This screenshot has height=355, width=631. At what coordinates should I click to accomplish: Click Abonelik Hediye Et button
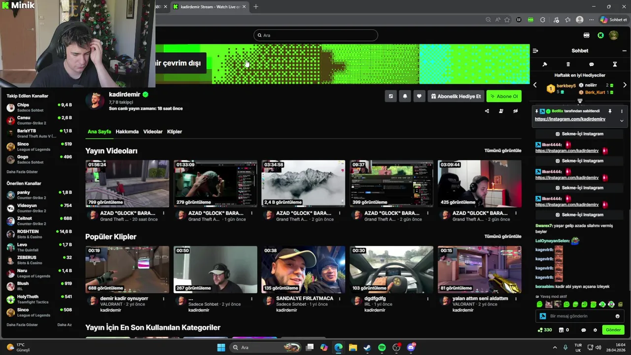point(456,96)
